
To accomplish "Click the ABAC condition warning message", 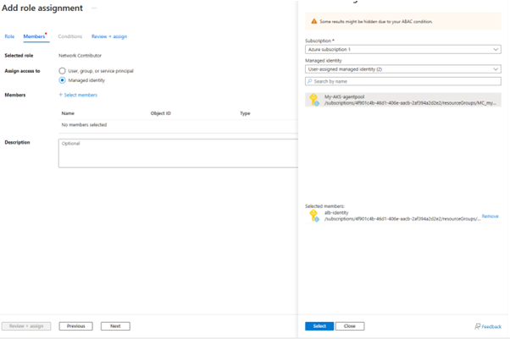I will coord(376,21).
